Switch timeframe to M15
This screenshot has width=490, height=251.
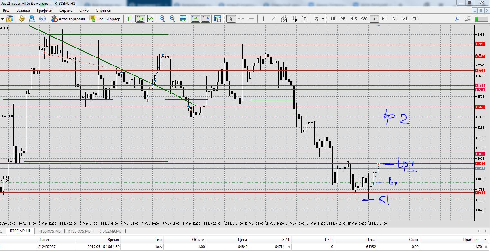point(353,19)
